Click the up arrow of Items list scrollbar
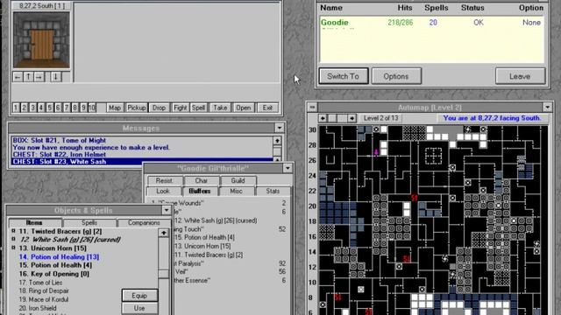561x315 pixels. click(x=164, y=233)
